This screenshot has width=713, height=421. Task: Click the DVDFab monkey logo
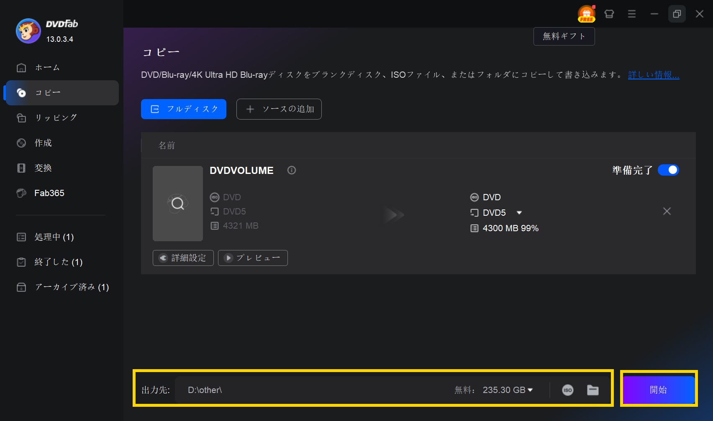28,31
